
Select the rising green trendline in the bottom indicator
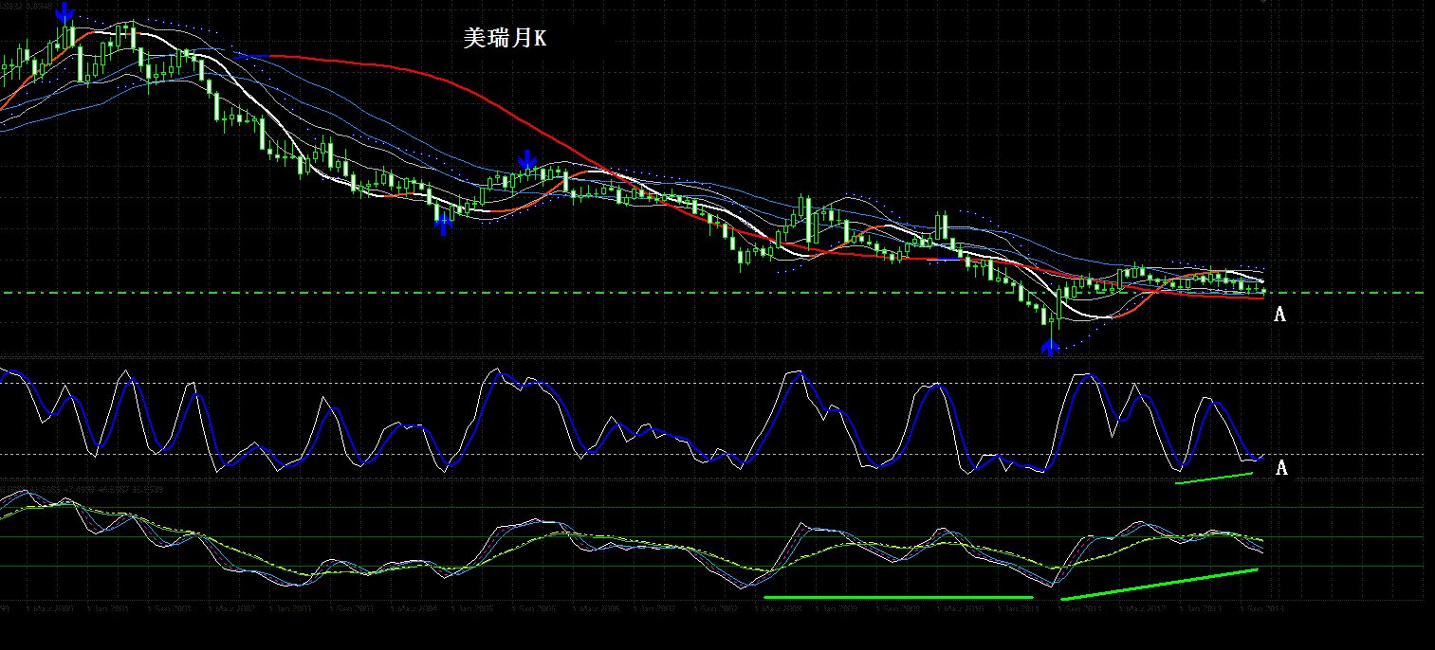click(x=1159, y=584)
